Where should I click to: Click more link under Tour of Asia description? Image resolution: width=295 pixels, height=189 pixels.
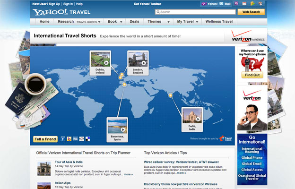(x=128, y=174)
